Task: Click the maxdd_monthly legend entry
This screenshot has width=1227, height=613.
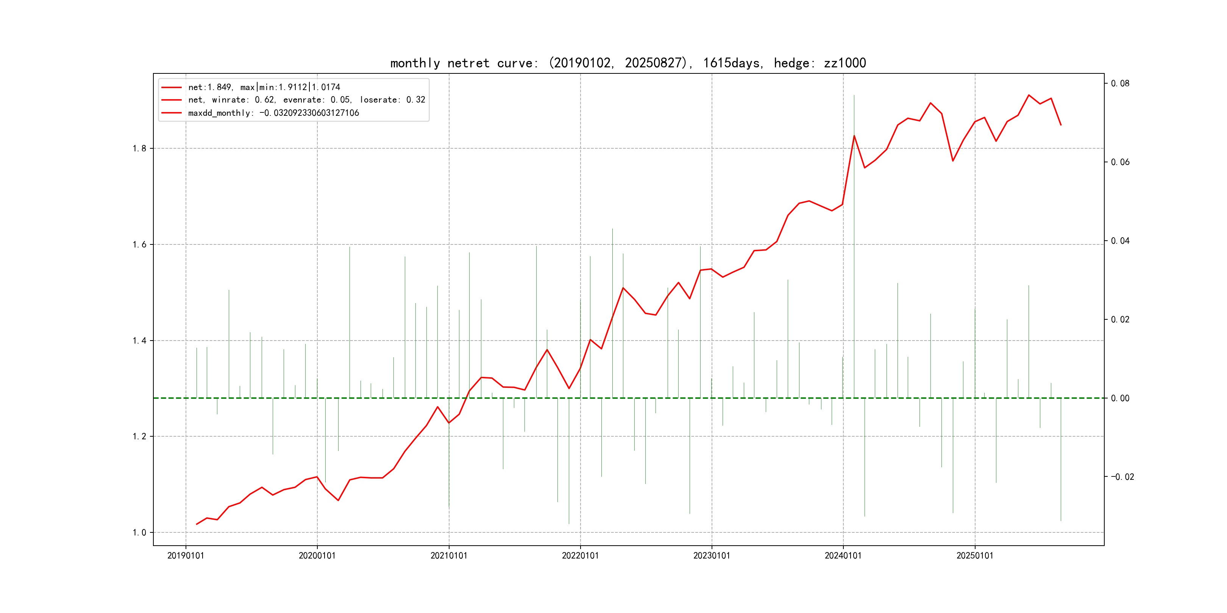Action: [273, 113]
